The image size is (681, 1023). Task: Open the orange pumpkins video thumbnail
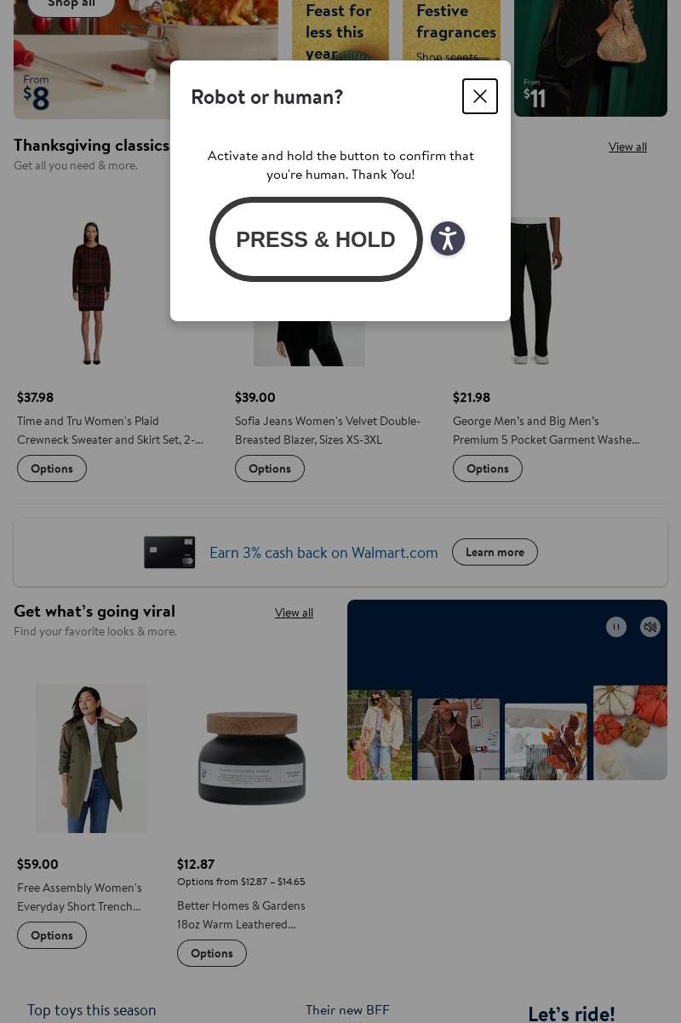coord(630,733)
